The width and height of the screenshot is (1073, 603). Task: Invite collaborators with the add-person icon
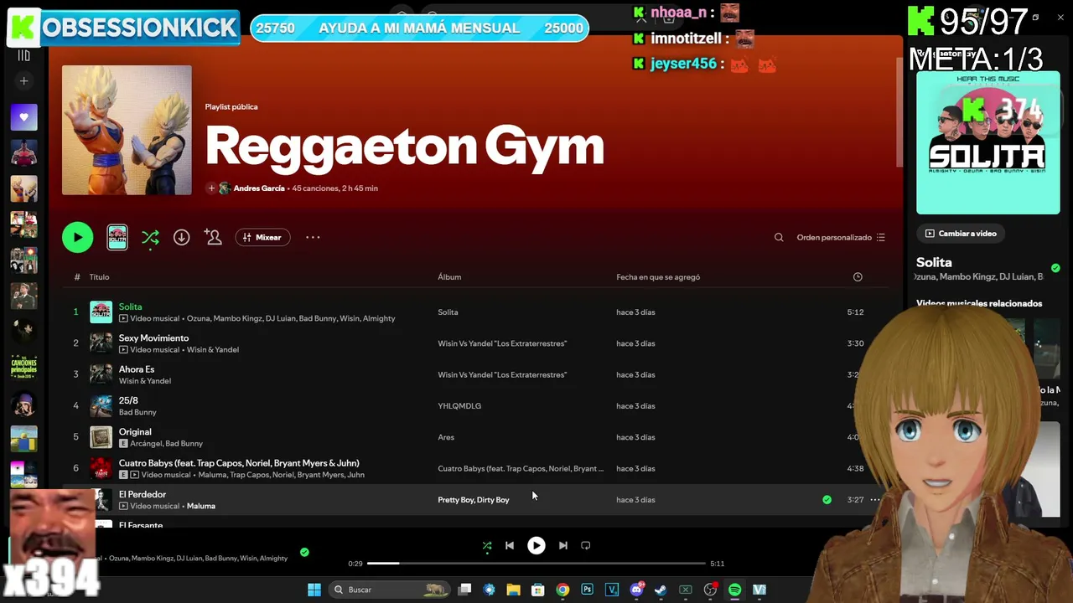click(214, 237)
